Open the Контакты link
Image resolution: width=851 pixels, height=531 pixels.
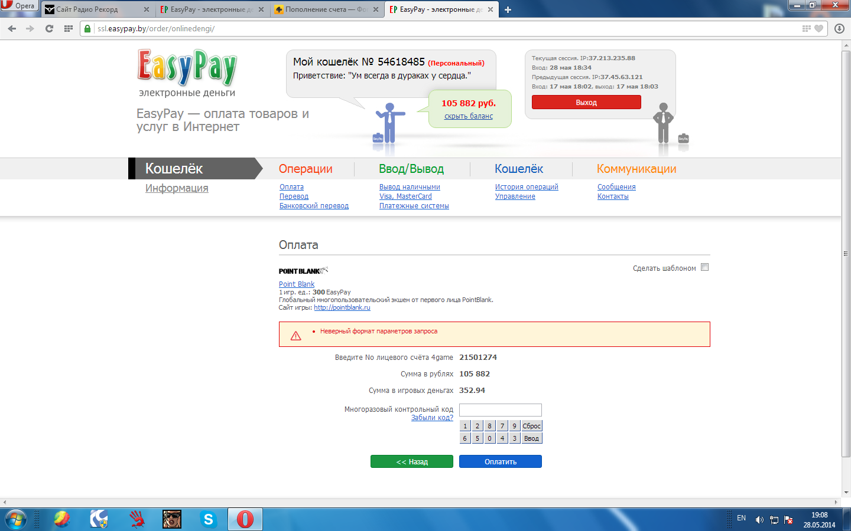pos(613,196)
